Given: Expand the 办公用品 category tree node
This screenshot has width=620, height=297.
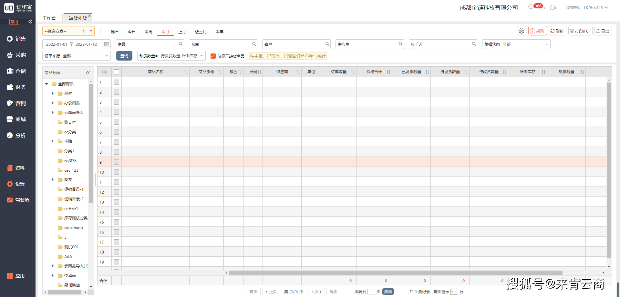Looking at the screenshot, I should tap(52, 103).
